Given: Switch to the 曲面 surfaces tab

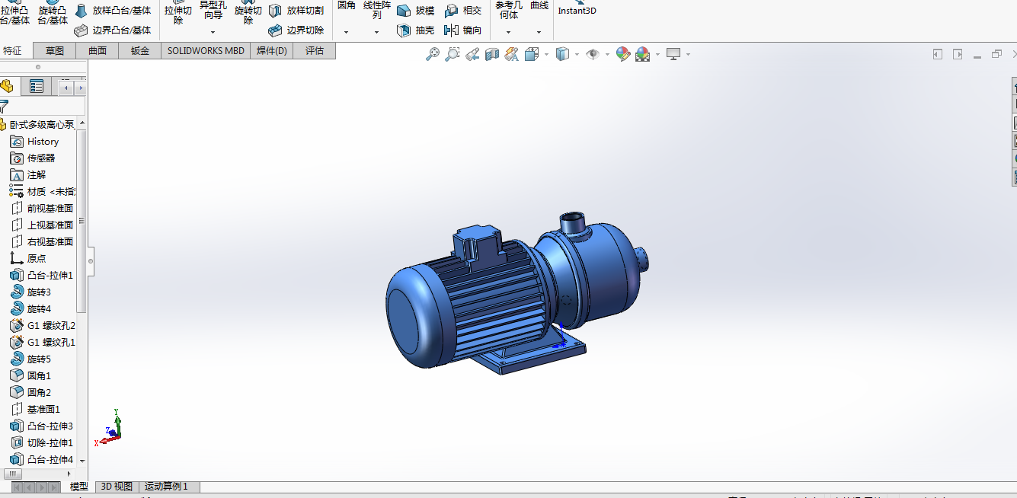Looking at the screenshot, I should pos(98,51).
